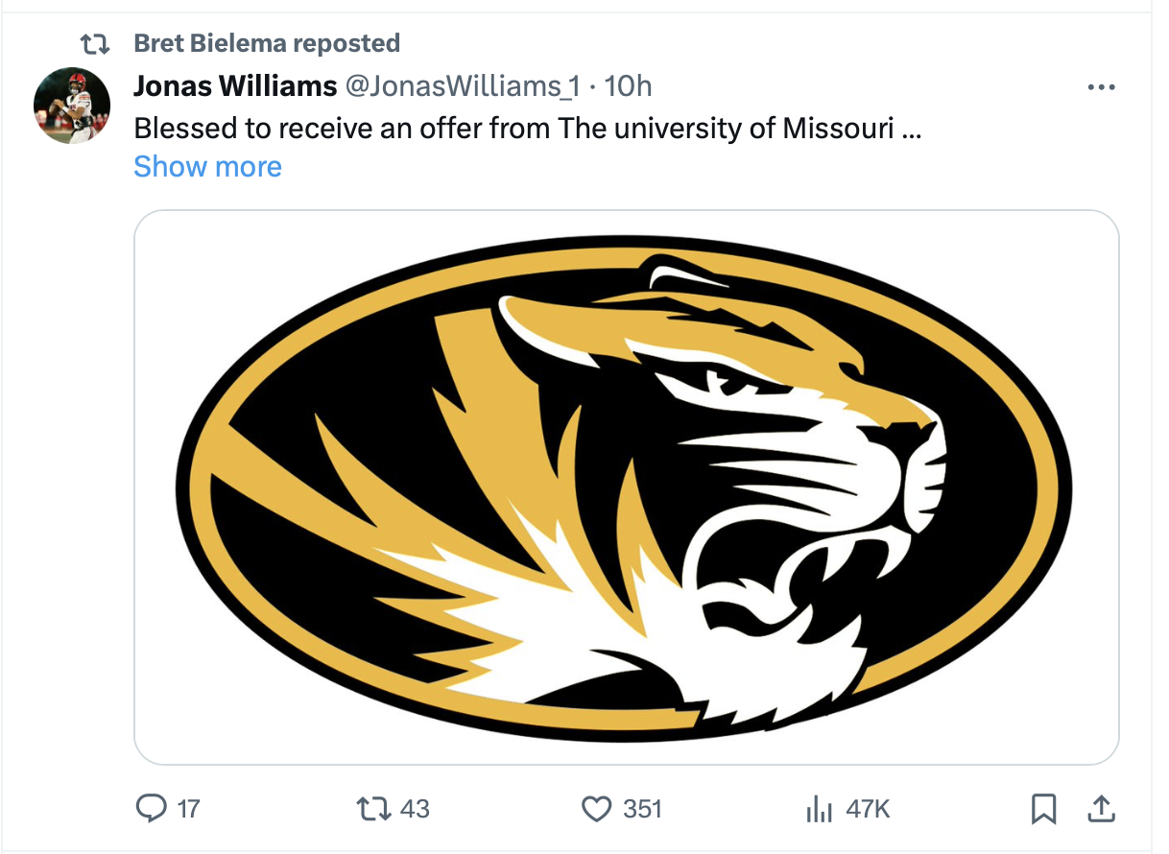Click the tweet text about the Missouri offer
The width and height of the screenshot is (1169, 854).
[527, 128]
